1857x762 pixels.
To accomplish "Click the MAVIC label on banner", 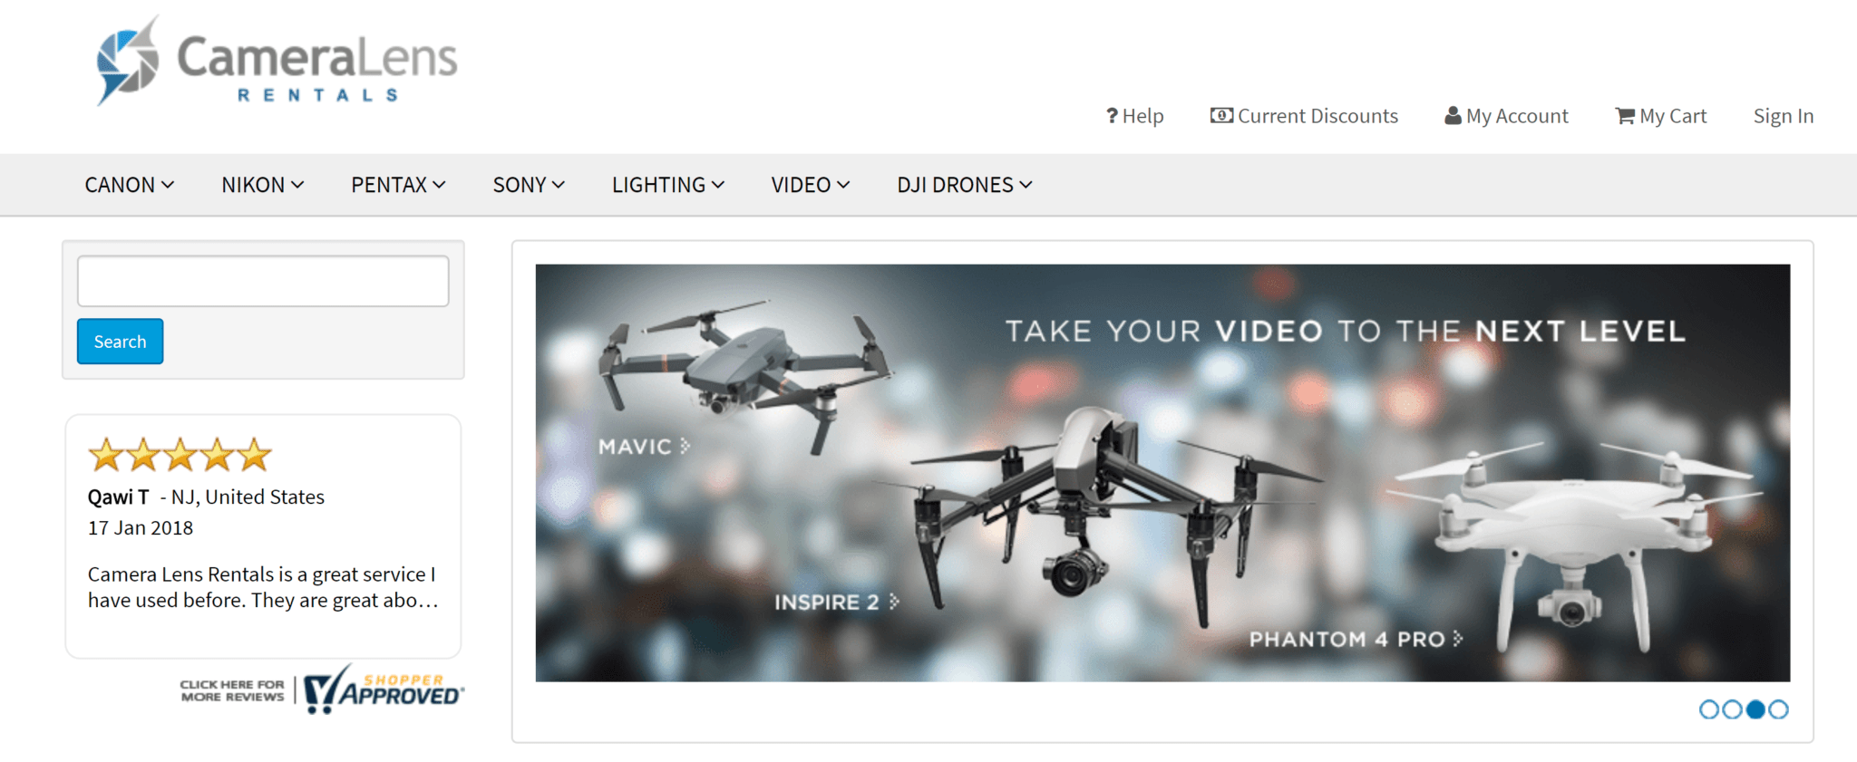I will 635,446.
